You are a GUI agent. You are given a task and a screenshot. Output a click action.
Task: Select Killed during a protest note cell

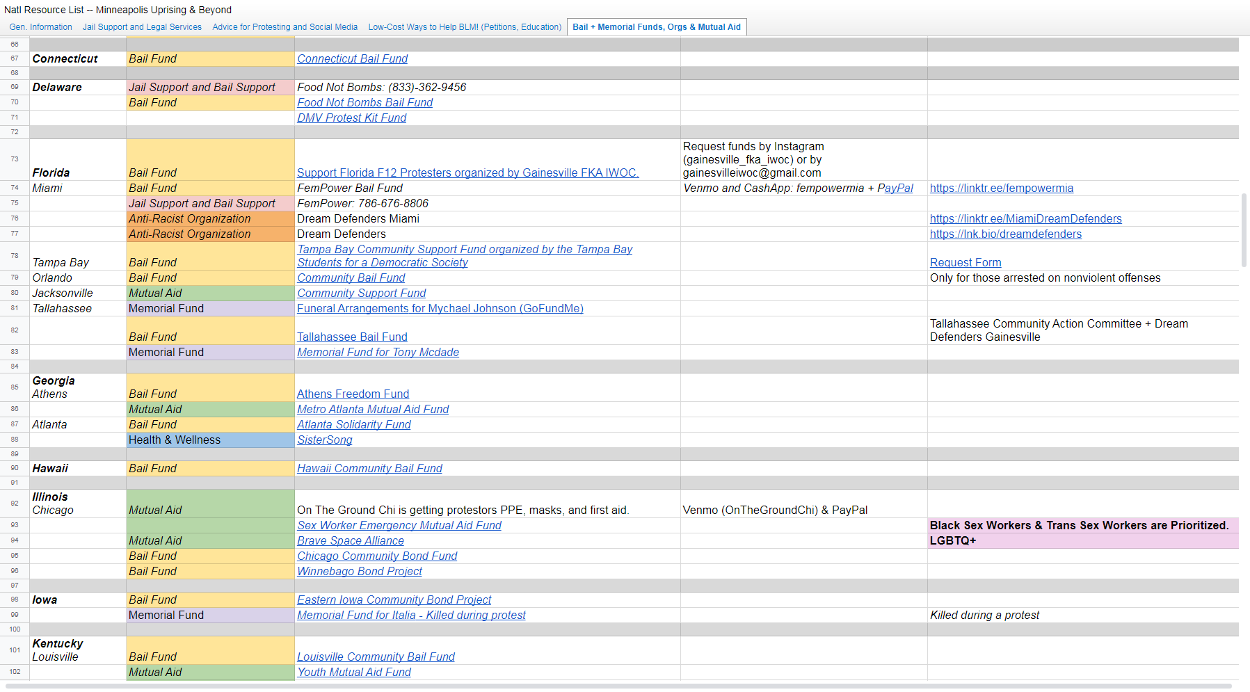point(1083,615)
